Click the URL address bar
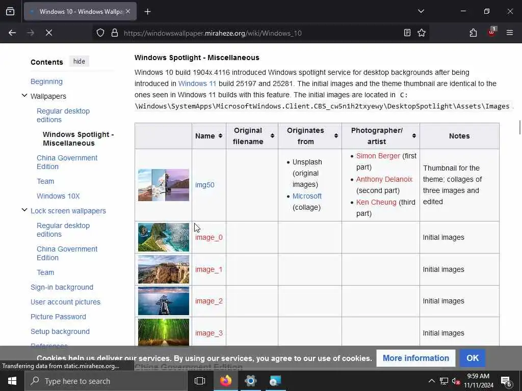 (259, 33)
